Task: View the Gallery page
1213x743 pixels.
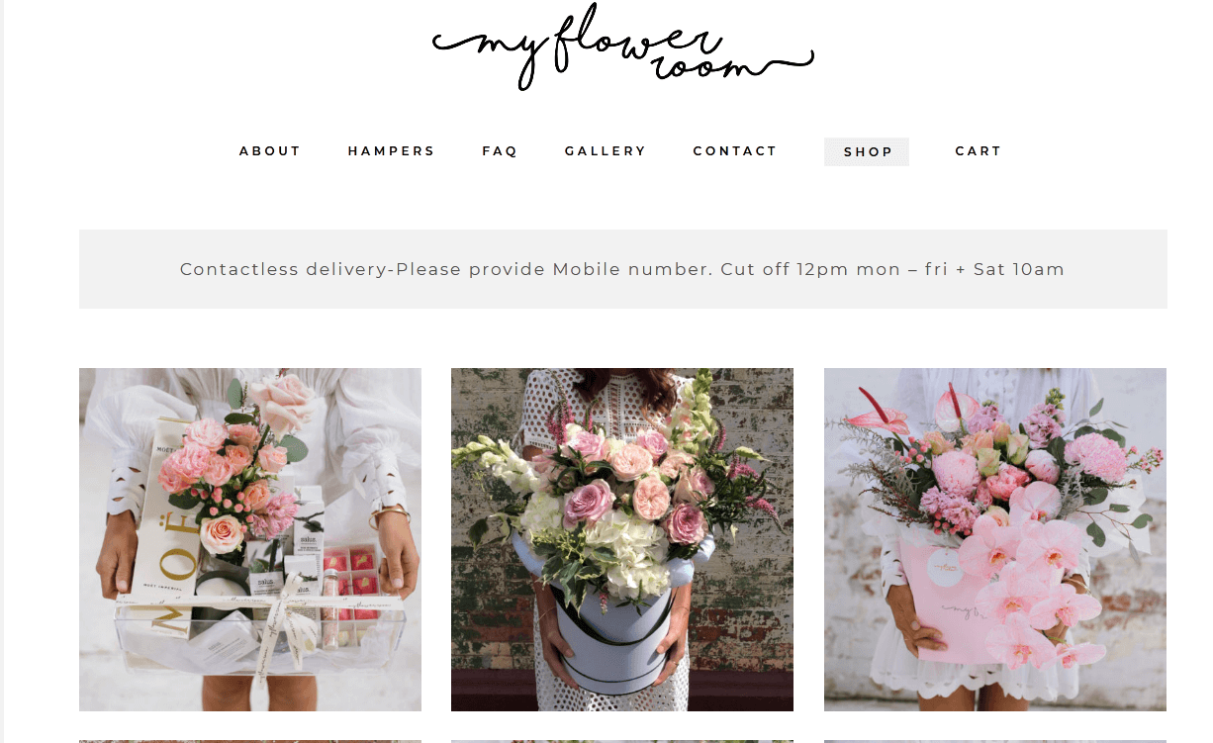Action: (606, 151)
